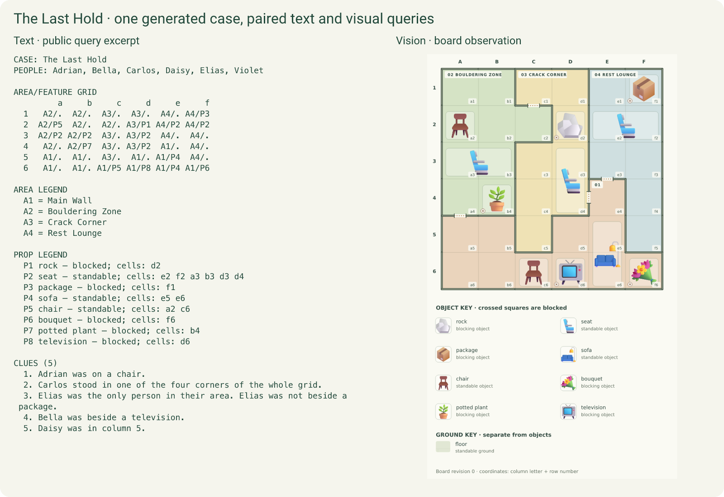Click the television icon on board cell d6
Viewport: 724px width, 497px height.
(570, 272)
